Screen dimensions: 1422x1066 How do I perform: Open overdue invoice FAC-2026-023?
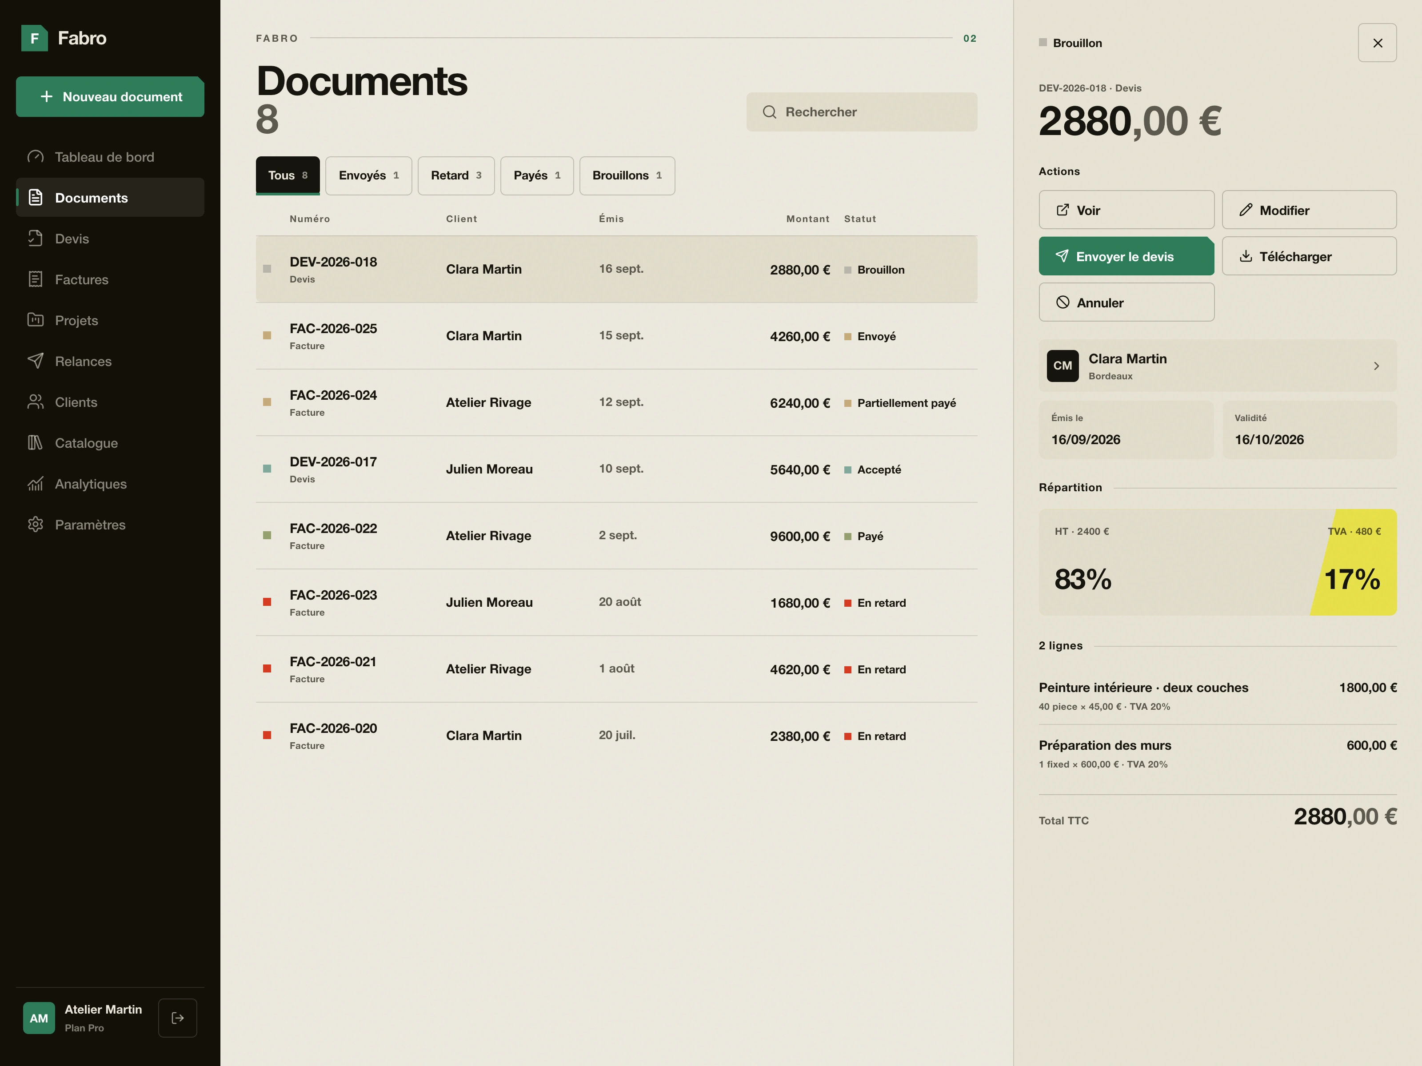pyautogui.click(x=616, y=603)
